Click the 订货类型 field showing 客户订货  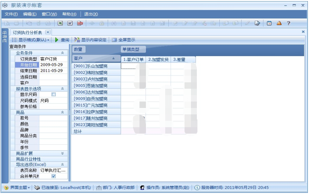pyautogui.click(x=54, y=59)
